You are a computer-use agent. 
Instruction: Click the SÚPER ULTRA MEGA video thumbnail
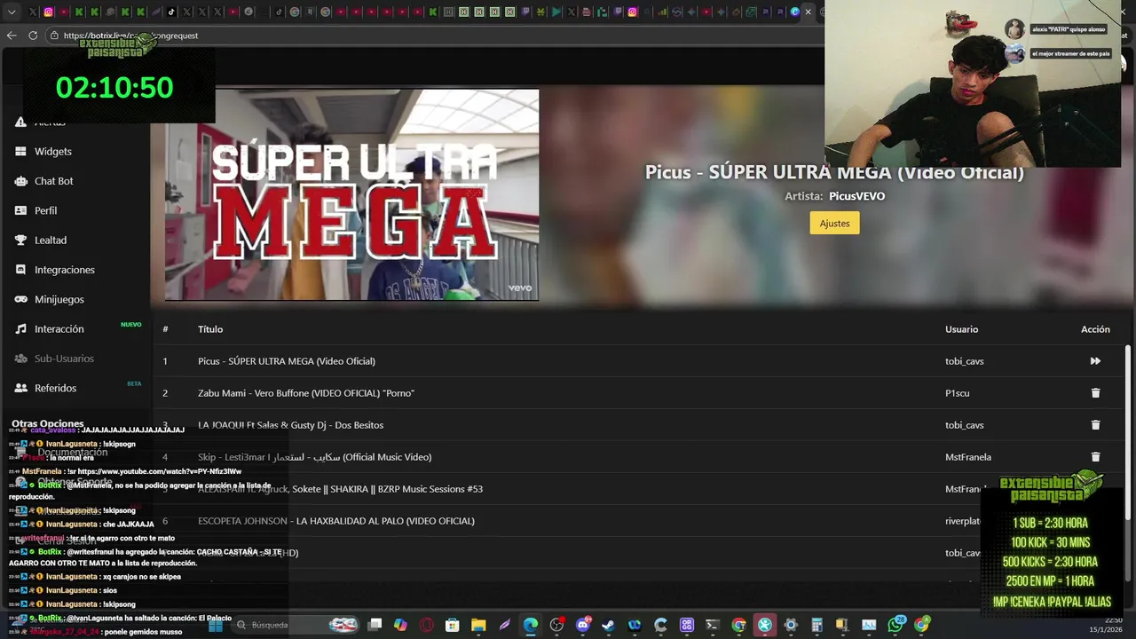click(351, 194)
